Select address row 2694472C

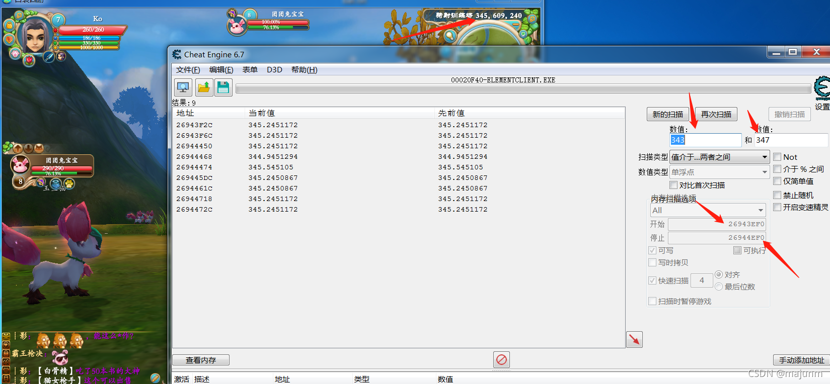pos(399,209)
